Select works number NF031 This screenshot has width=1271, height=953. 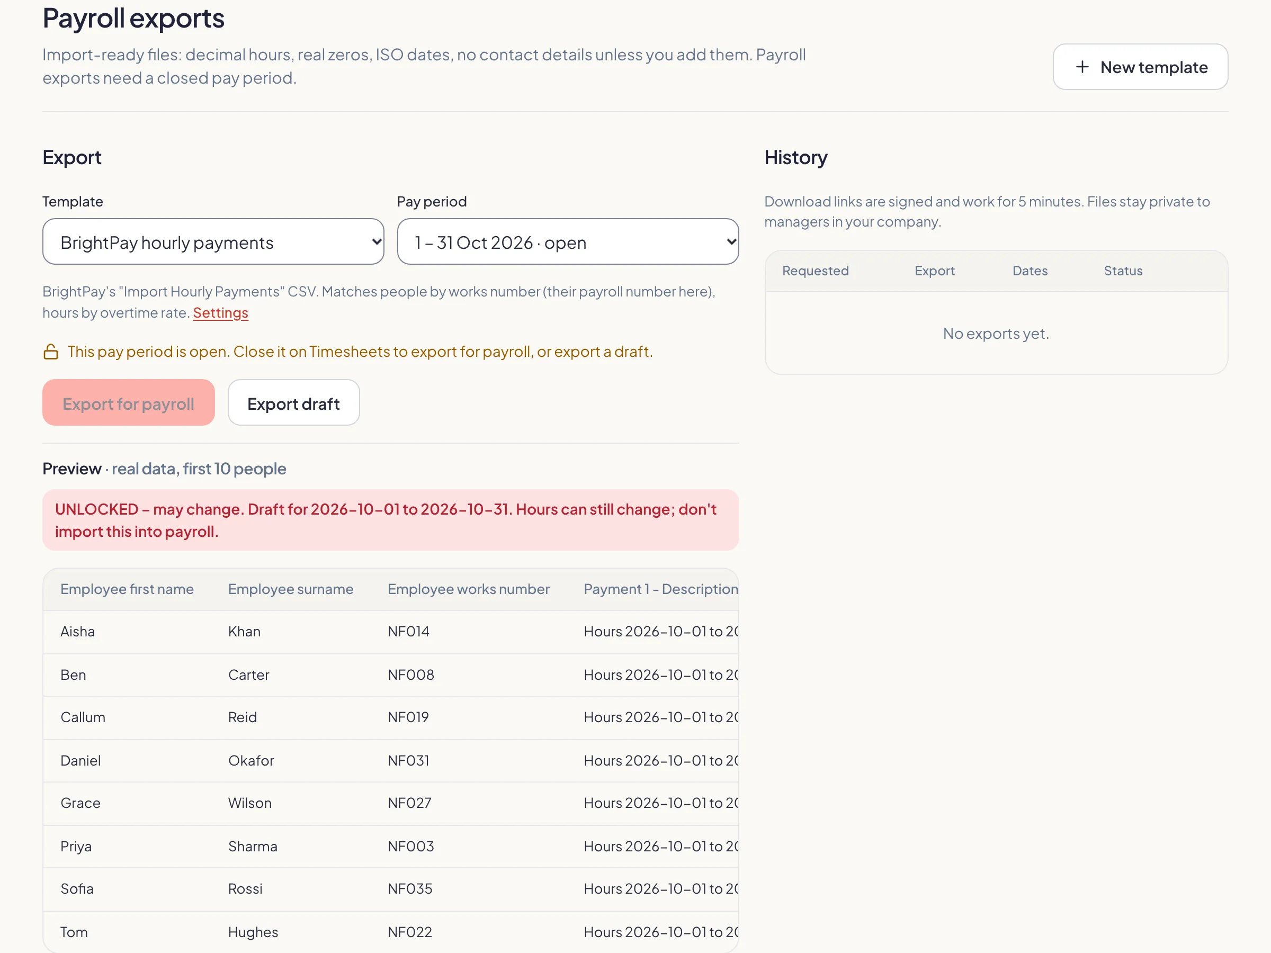point(408,761)
